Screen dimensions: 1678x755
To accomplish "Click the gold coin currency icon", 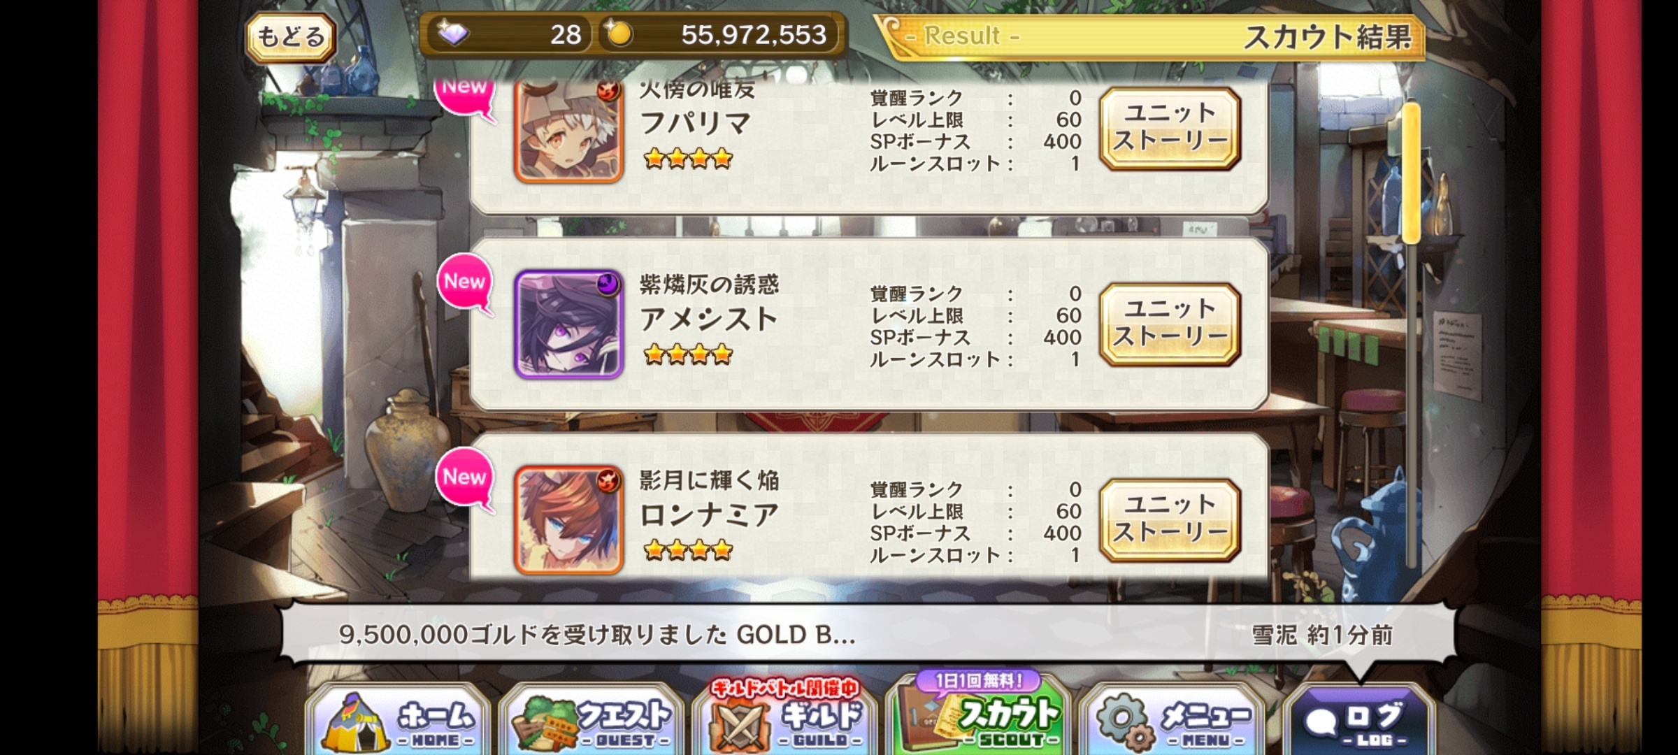I will 619,34.
